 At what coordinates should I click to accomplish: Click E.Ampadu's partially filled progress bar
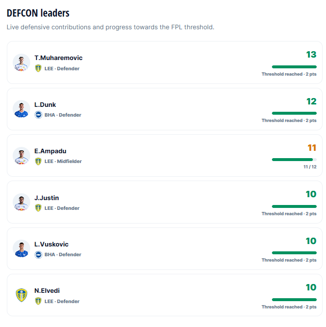click(x=294, y=160)
